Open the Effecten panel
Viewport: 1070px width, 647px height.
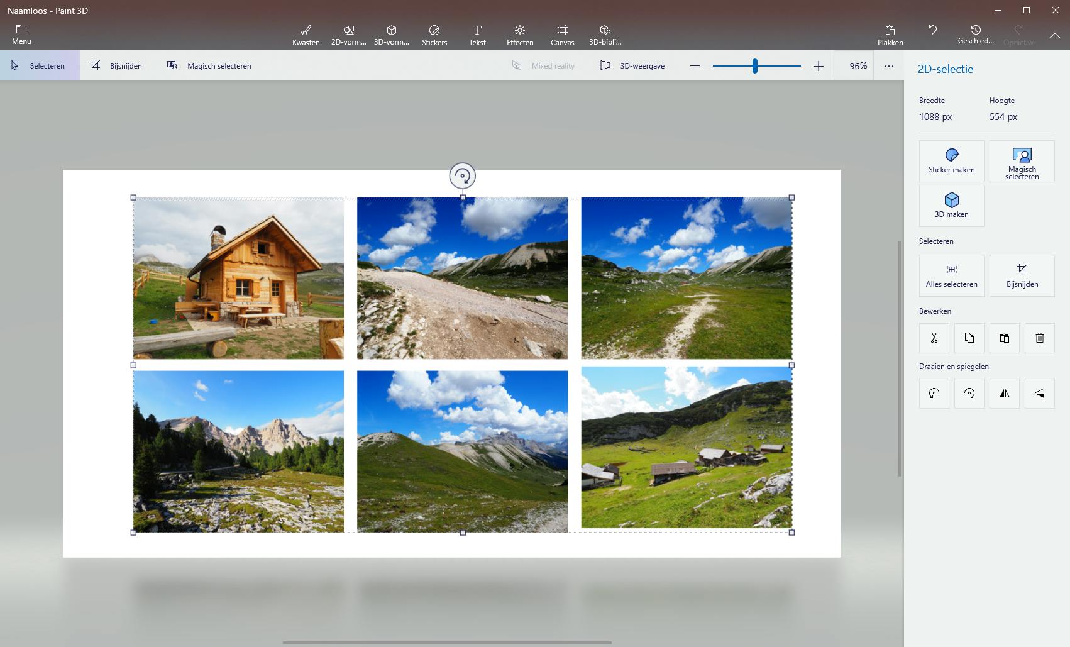(x=519, y=35)
